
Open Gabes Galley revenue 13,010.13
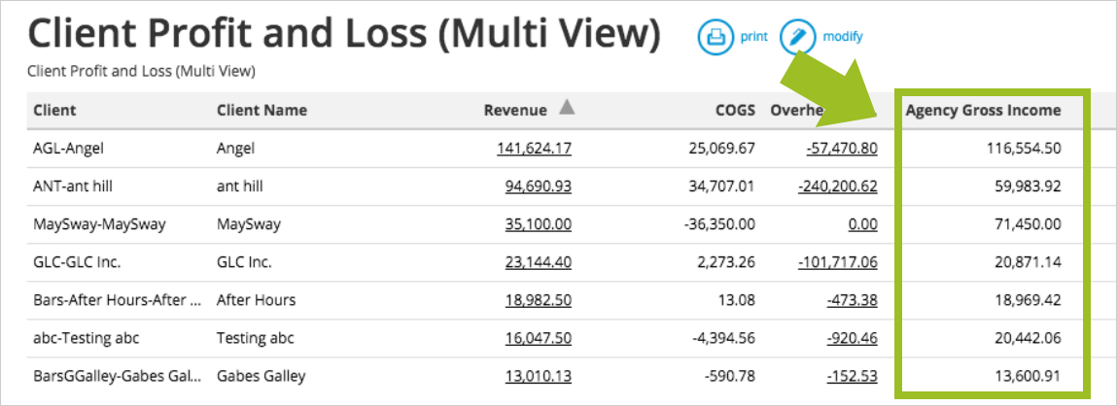click(538, 377)
